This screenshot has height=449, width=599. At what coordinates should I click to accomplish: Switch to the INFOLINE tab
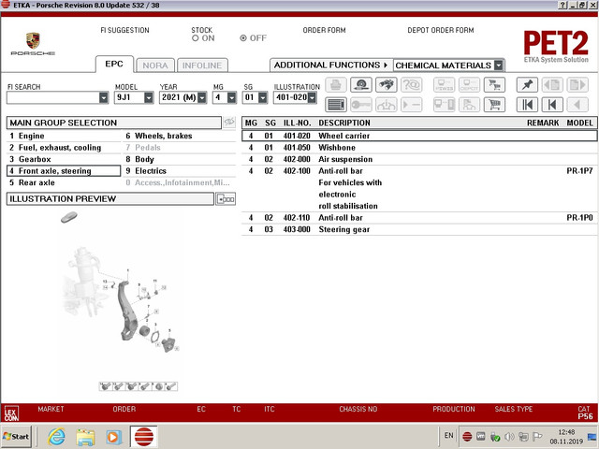point(202,65)
